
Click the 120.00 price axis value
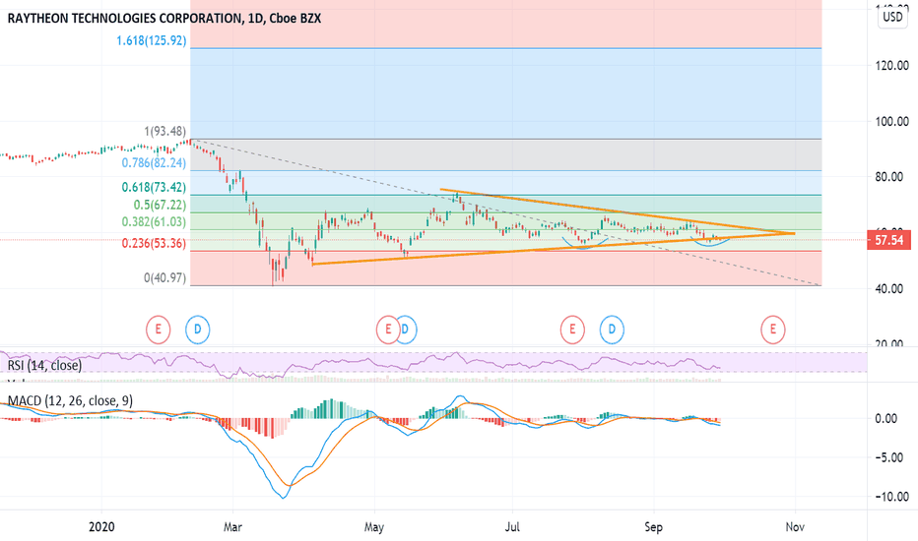[892, 66]
